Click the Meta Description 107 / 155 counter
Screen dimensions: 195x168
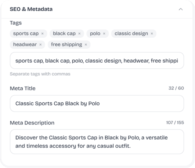pos(175,123)
